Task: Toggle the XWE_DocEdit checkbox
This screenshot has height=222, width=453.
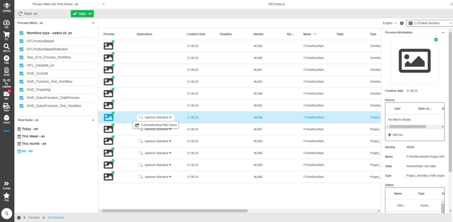Action: (21, 74)
